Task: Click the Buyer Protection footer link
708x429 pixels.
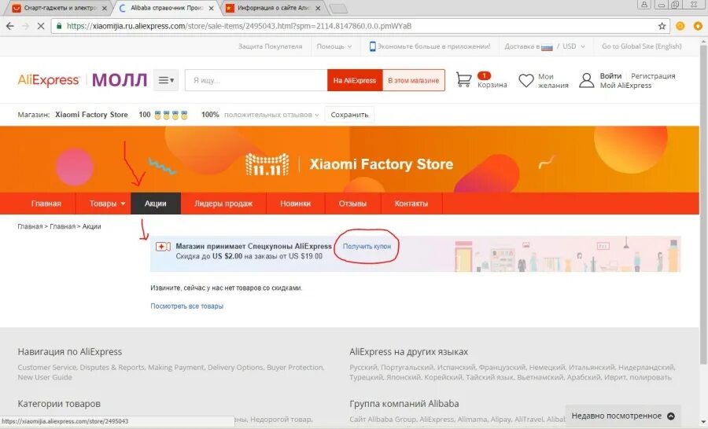Action: click(x=295, y=367)
